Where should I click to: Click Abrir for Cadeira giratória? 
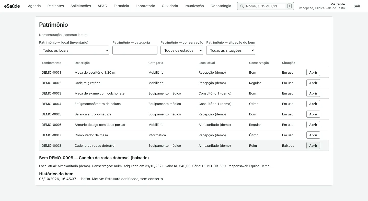click(313, 83)
